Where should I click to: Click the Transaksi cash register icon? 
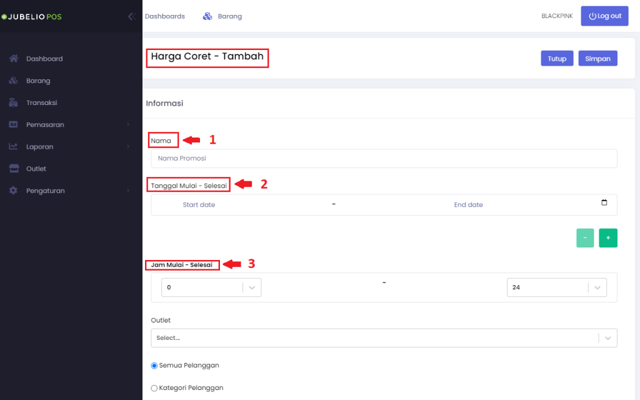pos(14,102)
